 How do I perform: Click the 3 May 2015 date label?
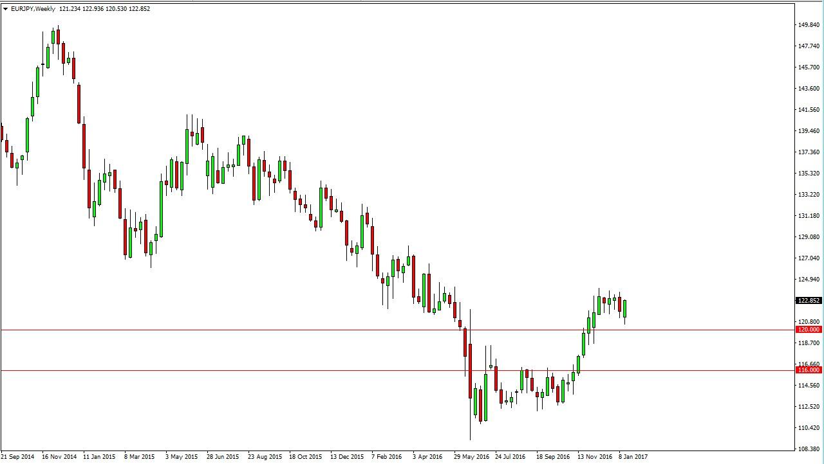[182, 457]
